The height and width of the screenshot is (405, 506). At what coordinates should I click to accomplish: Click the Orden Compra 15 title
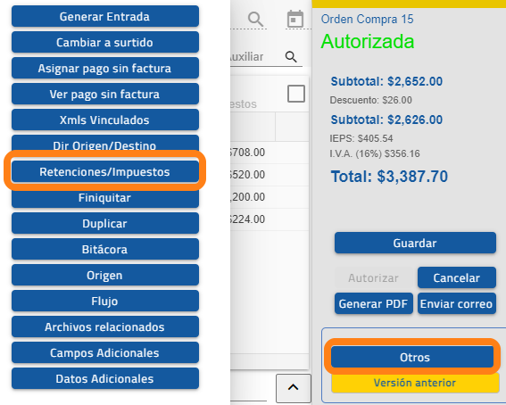point(368,19)
